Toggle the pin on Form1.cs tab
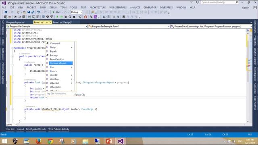 pyautogui.click(x=47, y=23)
